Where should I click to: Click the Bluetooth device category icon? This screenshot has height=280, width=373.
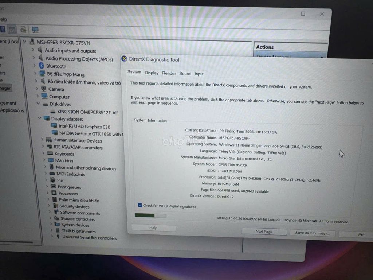coord(42,66)
